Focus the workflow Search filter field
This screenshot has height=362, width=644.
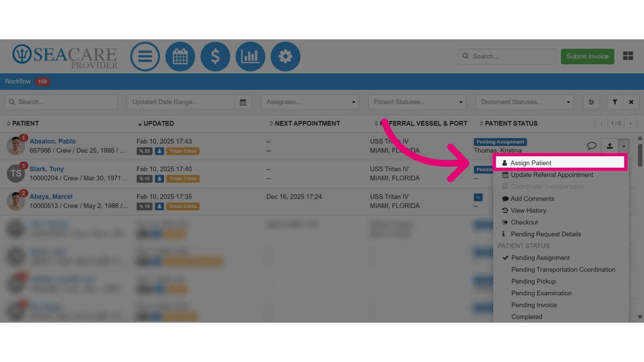click(x=61, y=102)
